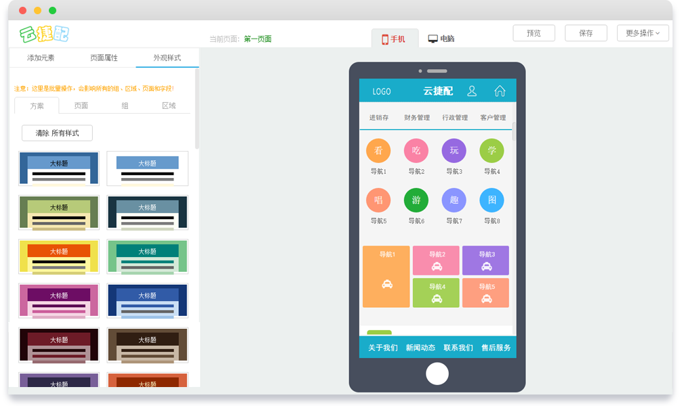Open the 外观样式 tab
Image resolution: width=680 pixels, height=406 pixels.
coord(167,58)
